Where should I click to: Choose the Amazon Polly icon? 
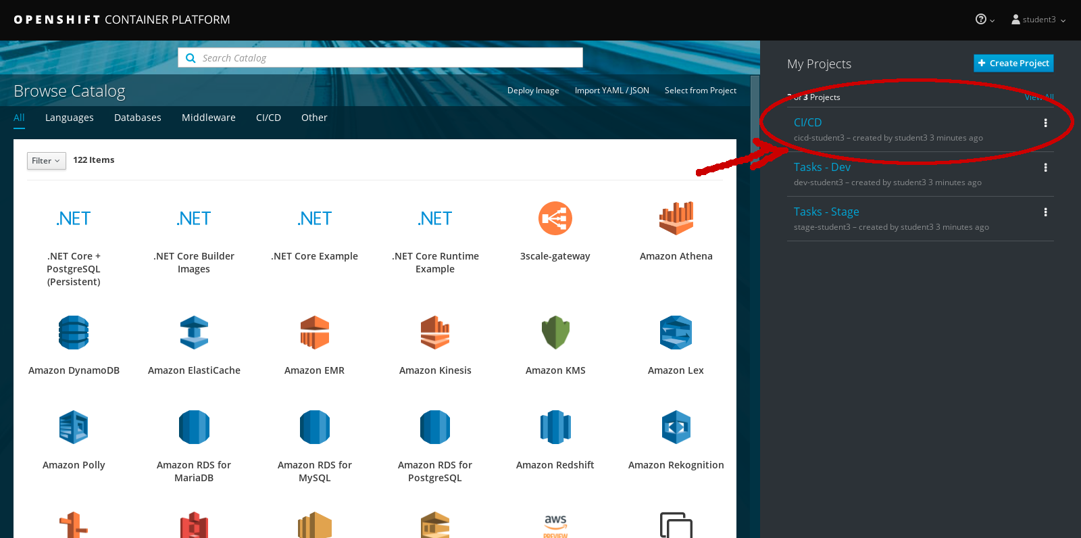tap(74, 427)
